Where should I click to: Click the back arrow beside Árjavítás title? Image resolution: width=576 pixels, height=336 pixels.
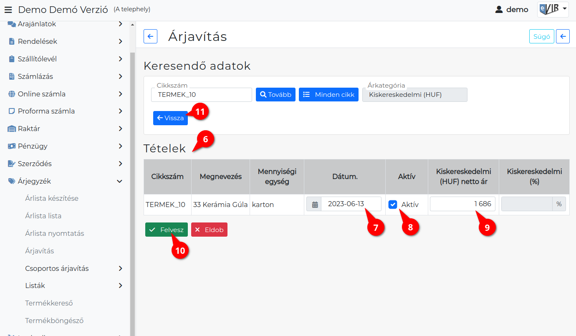(x=150, y=36)
